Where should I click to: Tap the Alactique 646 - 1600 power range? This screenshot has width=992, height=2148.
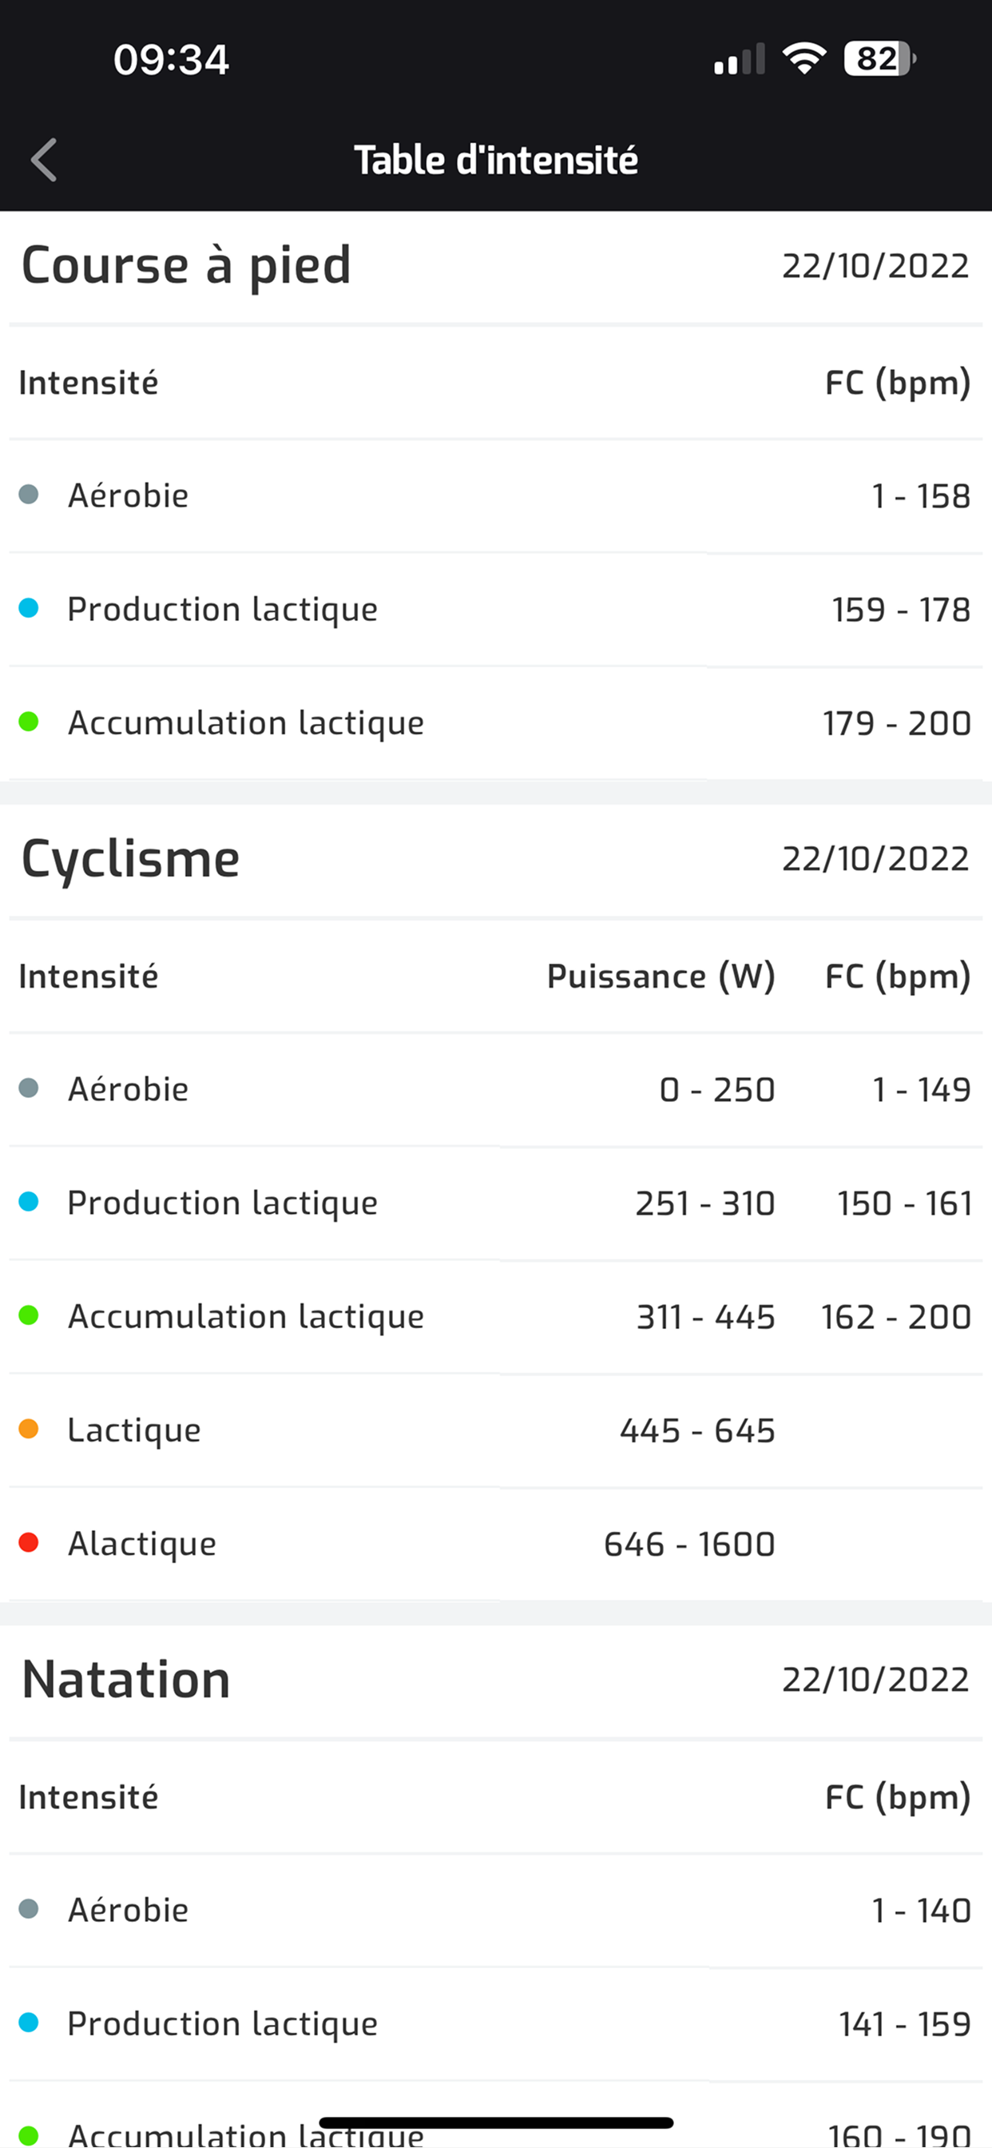coord(689,1543)
